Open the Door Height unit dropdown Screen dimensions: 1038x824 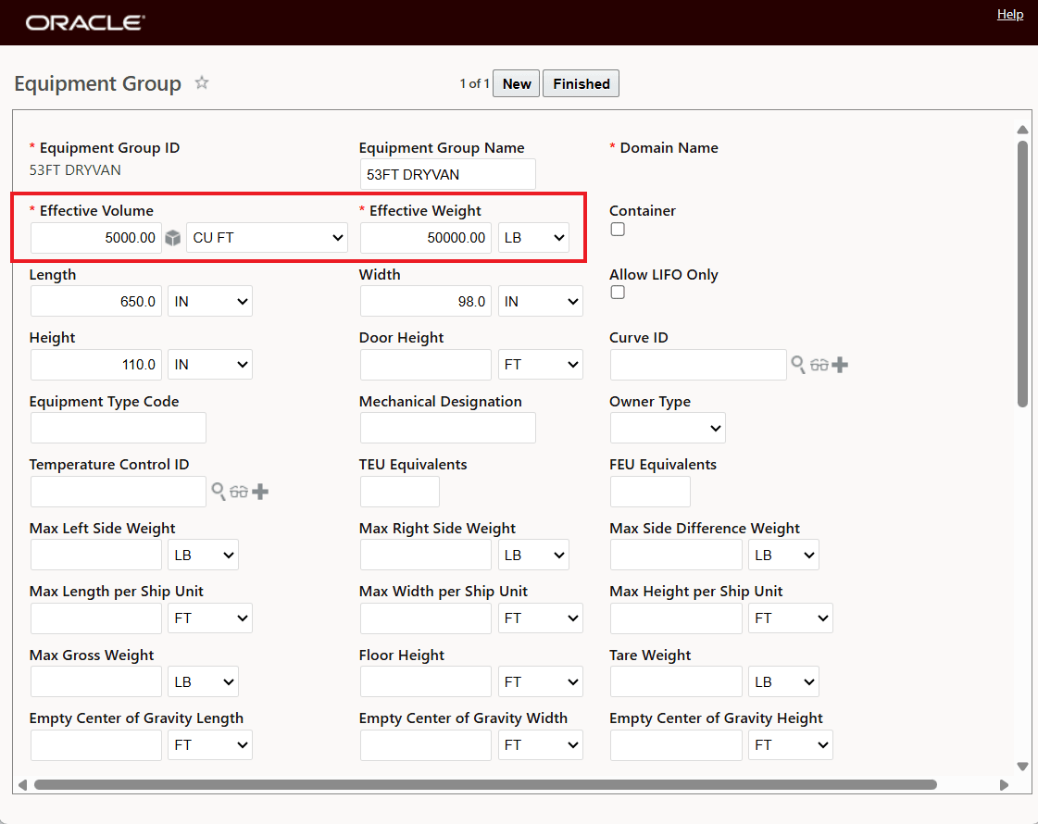[540, 365]
